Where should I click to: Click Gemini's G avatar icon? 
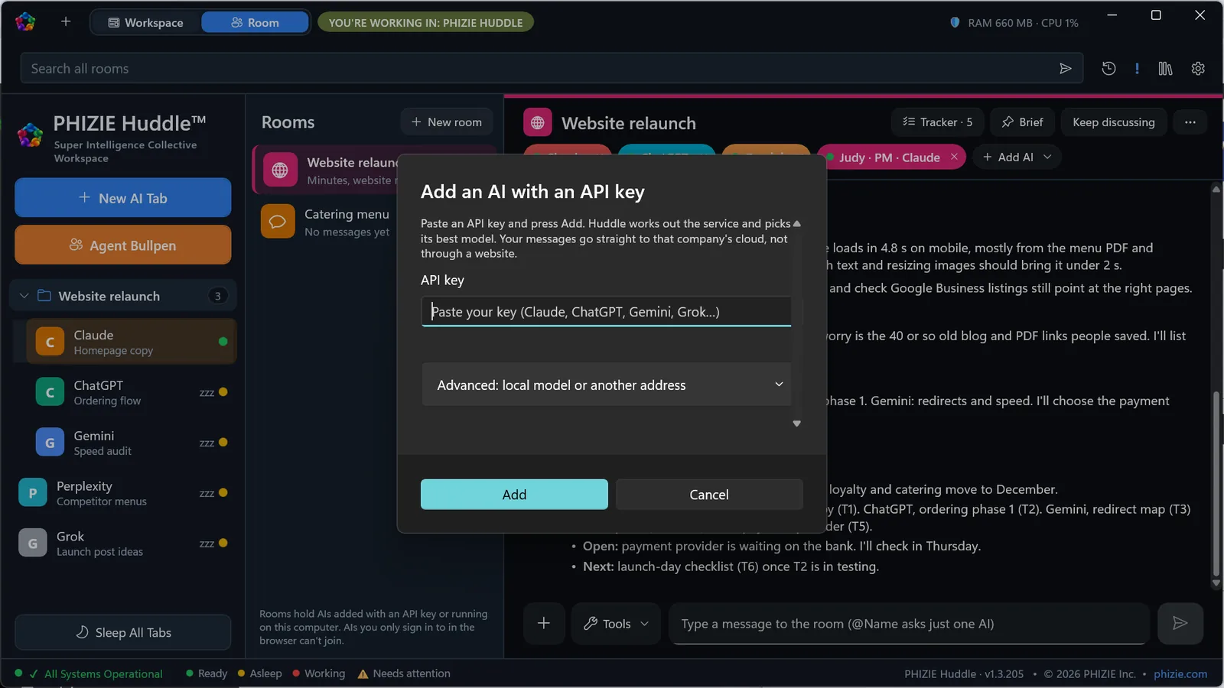pyautogui.click(x=50, y=443)
